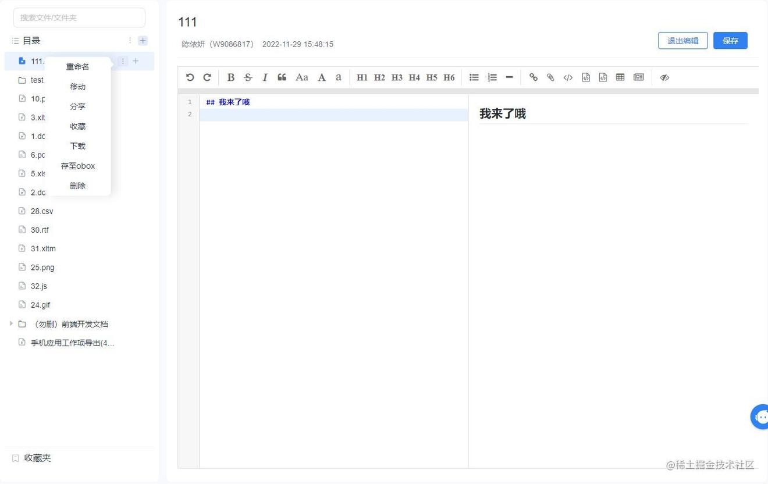Image resolution: width=768 pixels, height=484 pixels.
Task: Click the search files input field
Action: click(79, 17)
